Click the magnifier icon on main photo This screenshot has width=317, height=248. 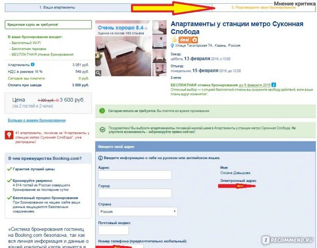(98, 73)
